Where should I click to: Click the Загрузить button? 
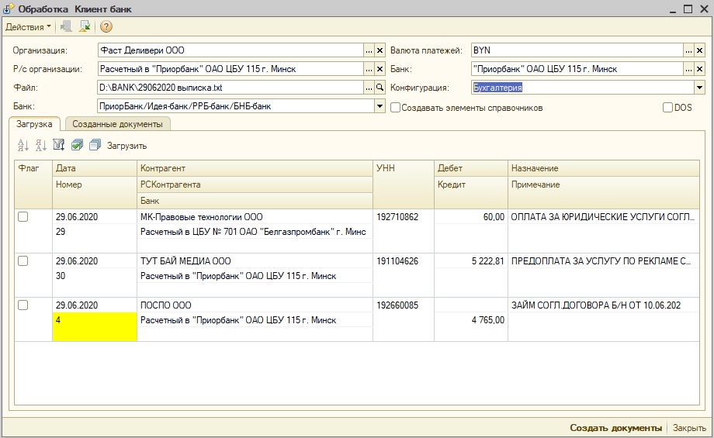point(127,146)
